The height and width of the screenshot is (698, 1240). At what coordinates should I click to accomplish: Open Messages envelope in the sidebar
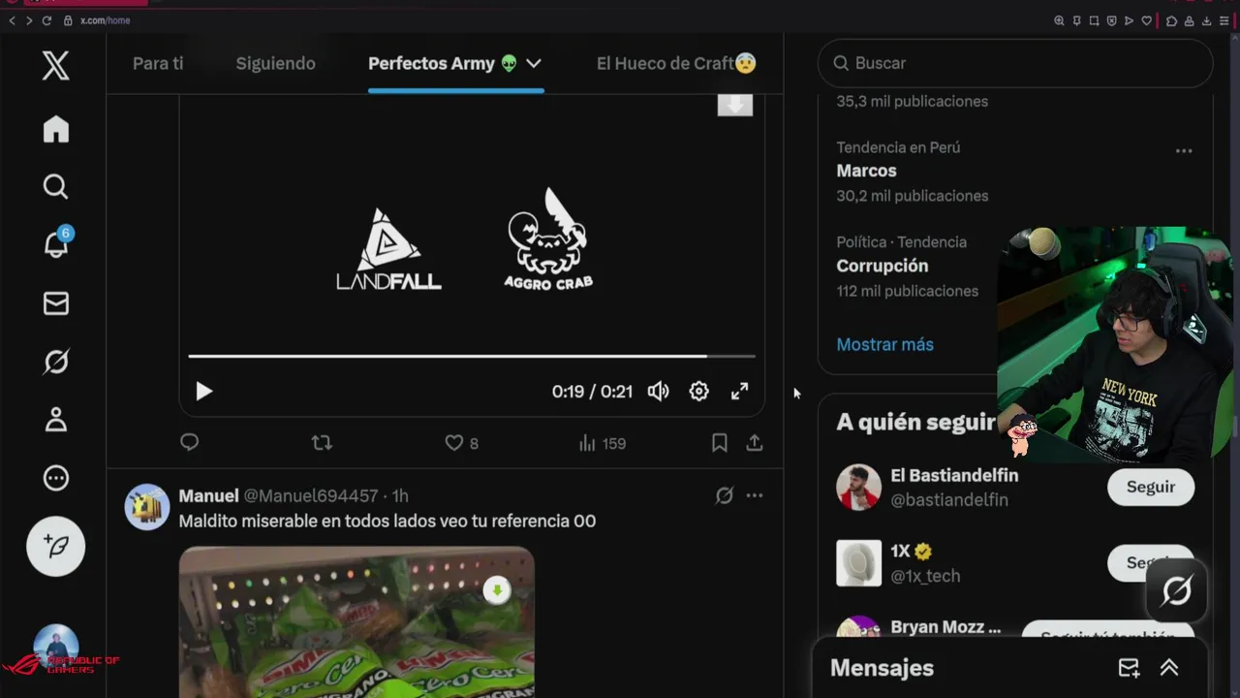56,303
